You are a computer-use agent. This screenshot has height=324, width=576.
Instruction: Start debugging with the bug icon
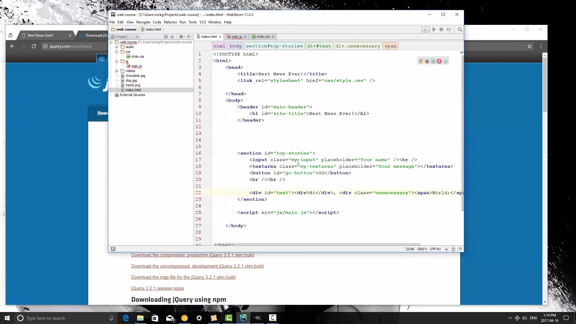pos(441,29)
